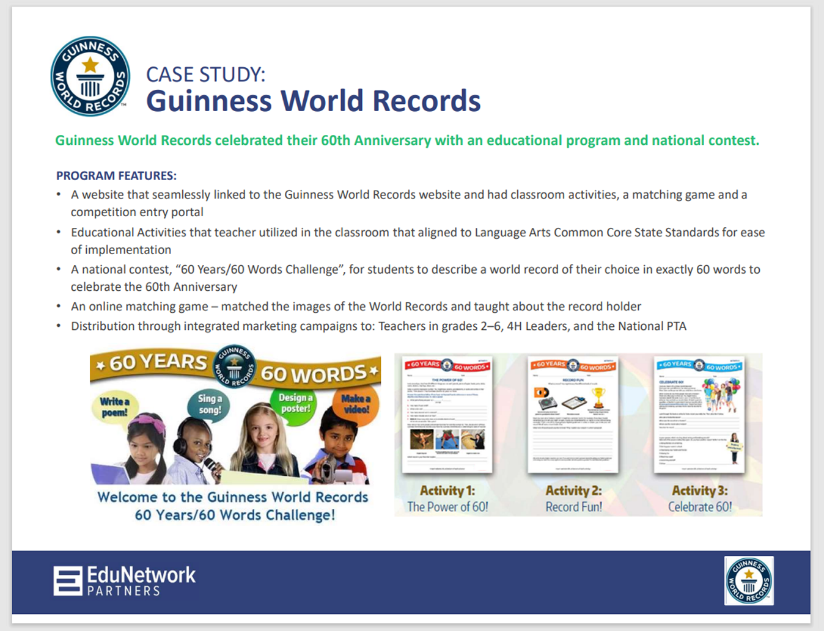Click the 'Write a poem!' speech bubble
Screen dimensions: 824x631
coord(114,407)
